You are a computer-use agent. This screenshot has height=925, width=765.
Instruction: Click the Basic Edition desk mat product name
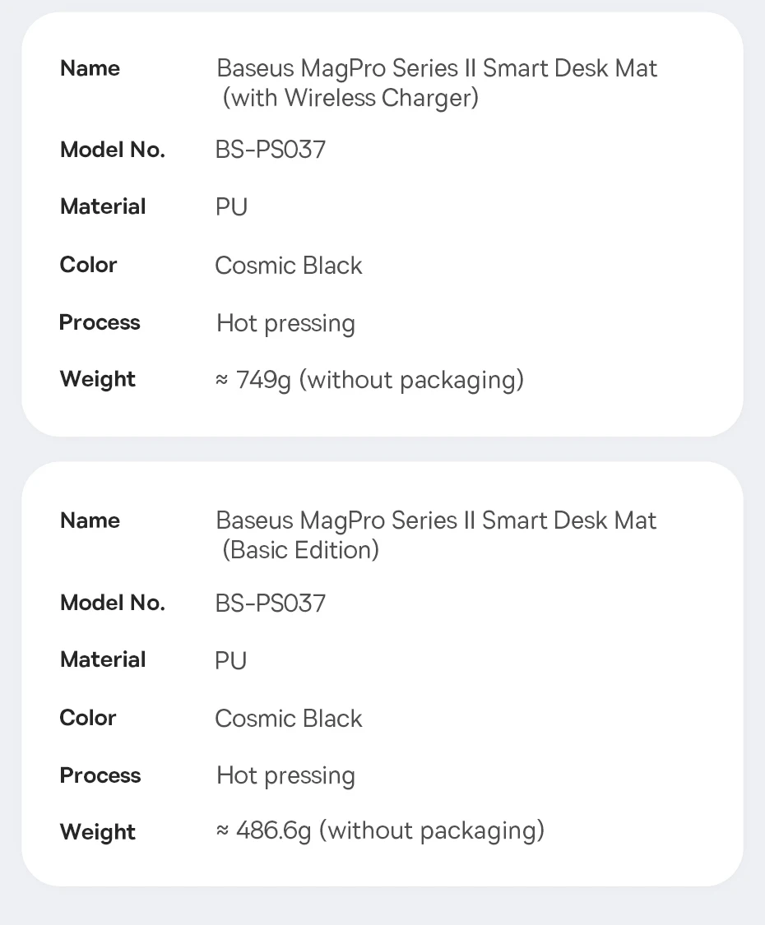pyautogui.click(x=436, y=534)
